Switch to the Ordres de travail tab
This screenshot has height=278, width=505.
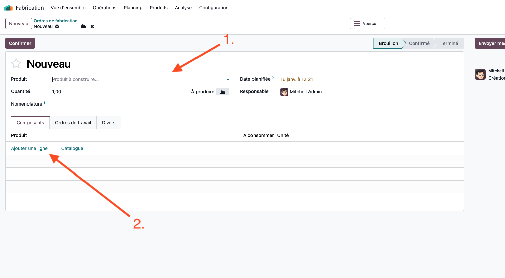pos(73,123)
